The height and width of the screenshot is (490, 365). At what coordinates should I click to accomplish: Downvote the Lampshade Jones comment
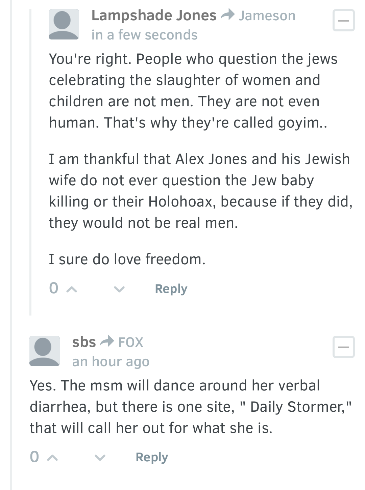119,289
